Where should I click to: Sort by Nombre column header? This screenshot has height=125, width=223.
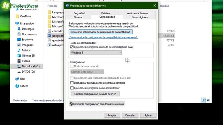[53, 6]
